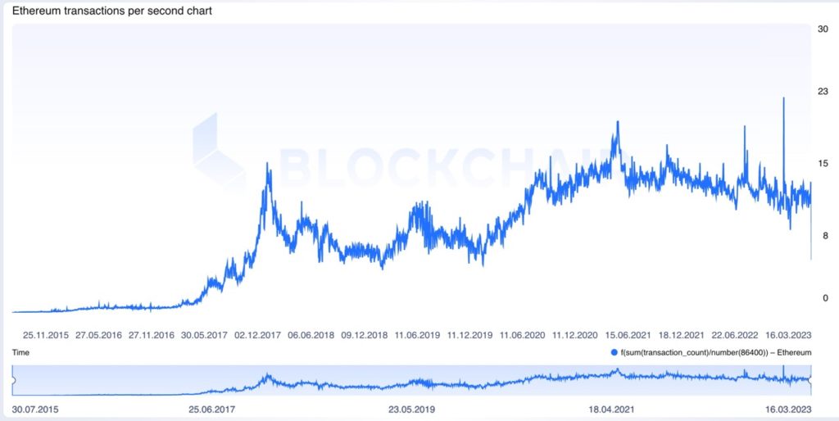Image resolution: width=839 pixels, height=421 pixels.
Task: Click the 'Ethereum transactions per second chart' title
Action: pyautogui.click(x=111, y=11)
